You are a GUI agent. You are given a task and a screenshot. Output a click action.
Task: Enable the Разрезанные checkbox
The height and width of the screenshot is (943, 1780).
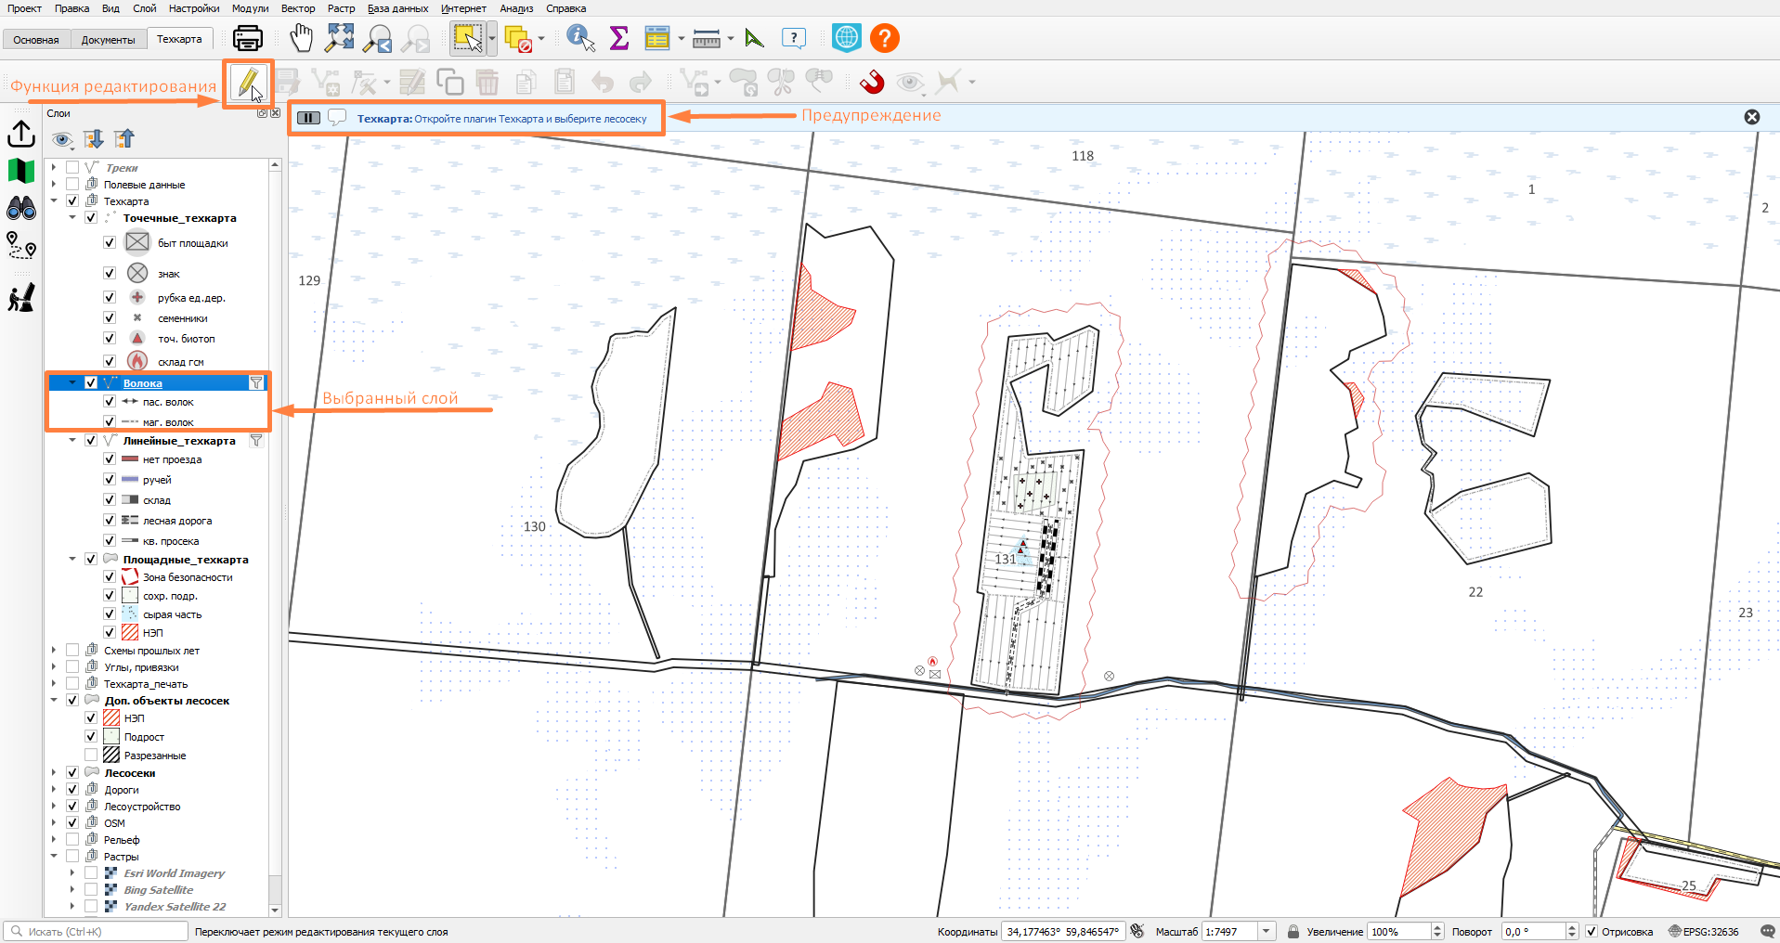(91, 756)
